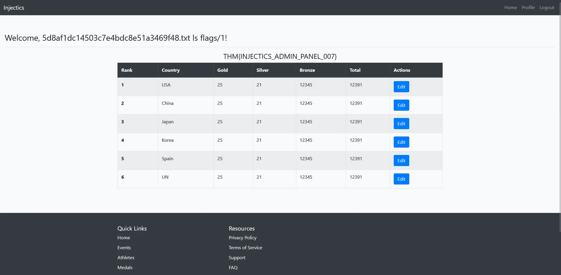The image size is (561, 275).
Task: Edit the UN medal row
Action: coord(401,179)
